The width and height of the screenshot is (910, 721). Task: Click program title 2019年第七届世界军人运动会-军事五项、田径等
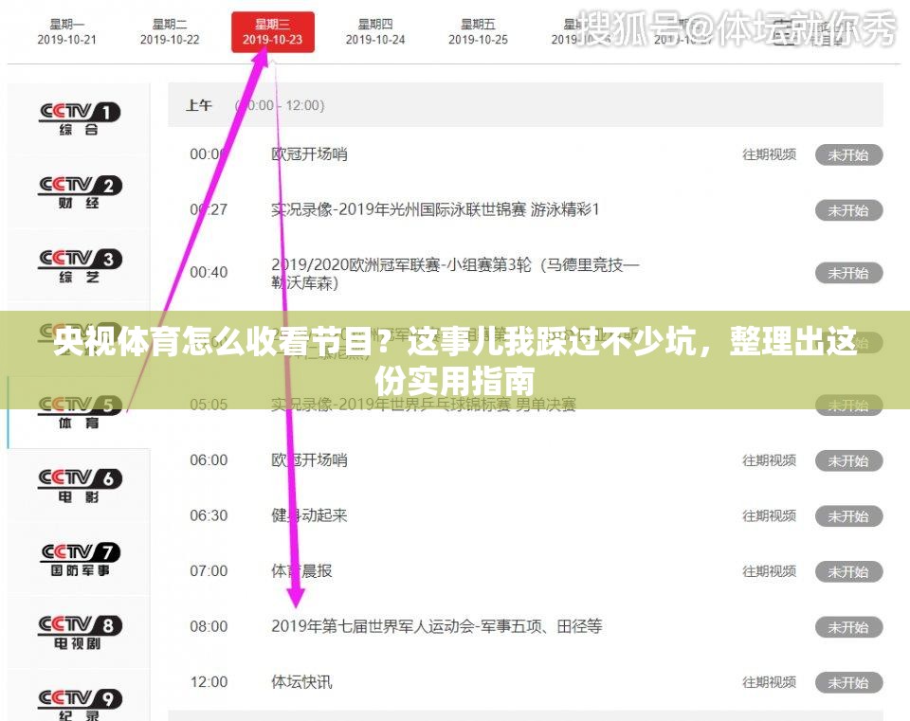tap(436, 626)
